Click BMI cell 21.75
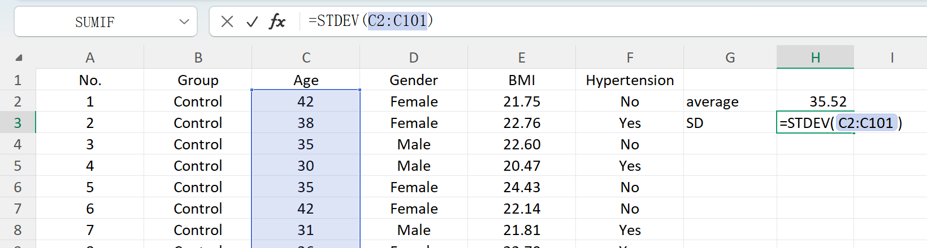This screenshot has height=248, width=927. (x=522, y=101)
